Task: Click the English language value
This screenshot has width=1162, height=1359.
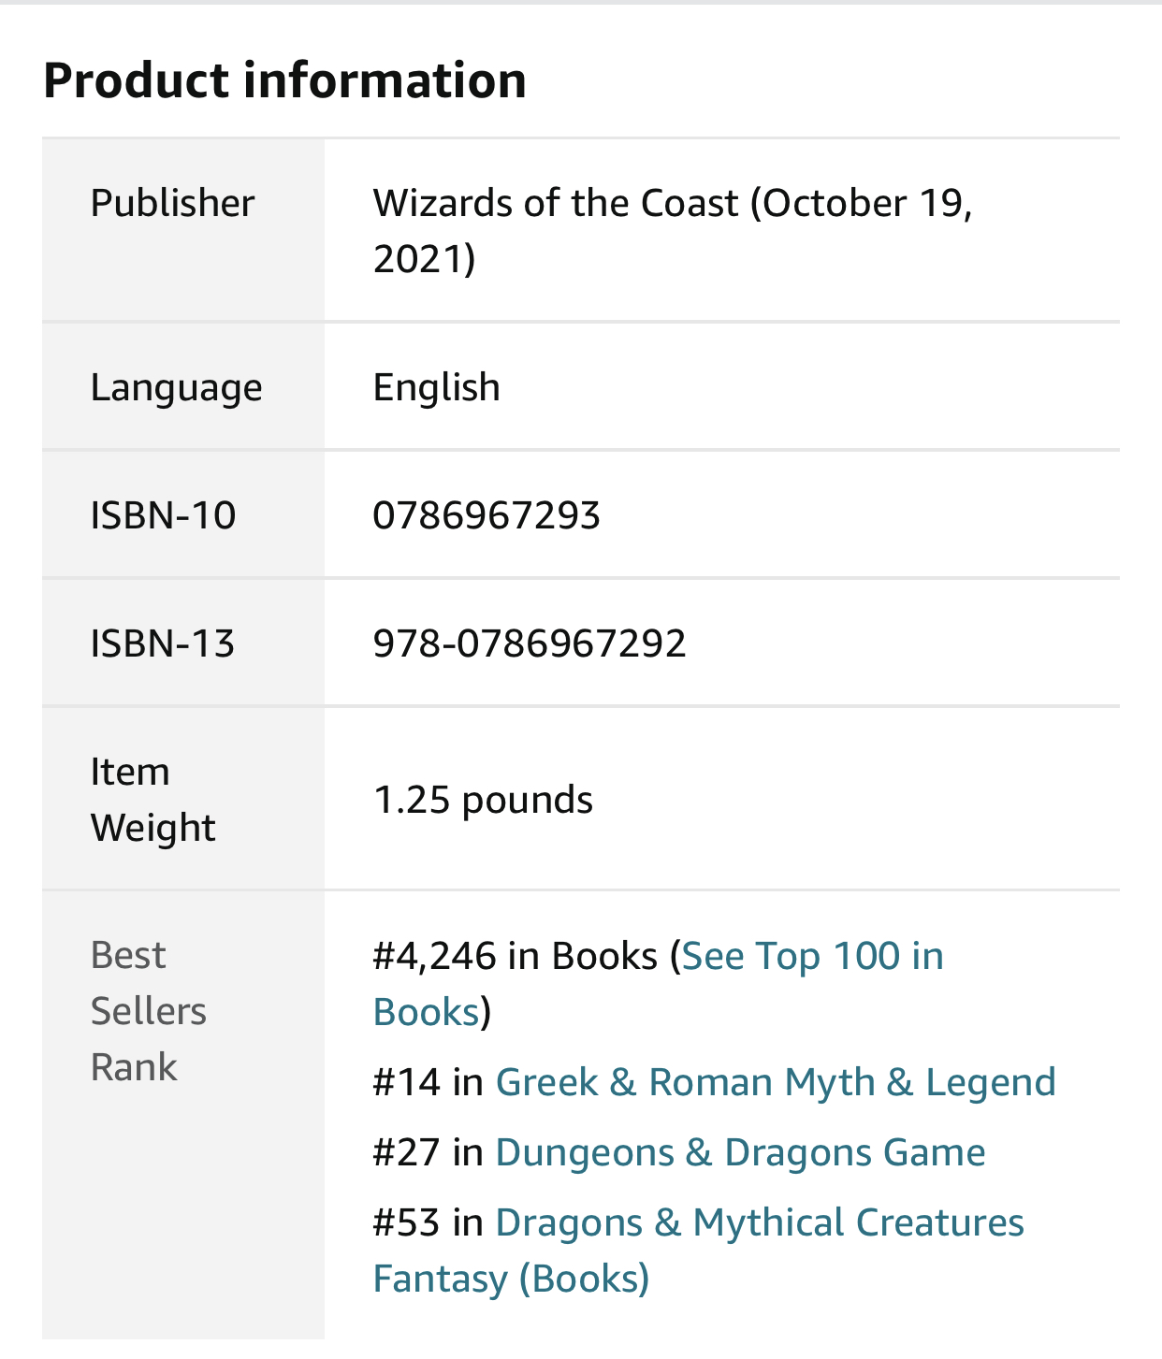Action: [436, 388]
